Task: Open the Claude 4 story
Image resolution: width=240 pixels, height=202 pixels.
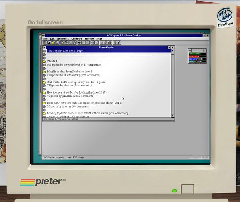Action: (52, 61)
